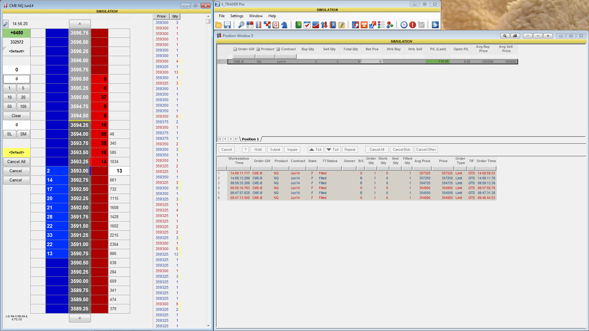Click the blue bid cell at 3592.00
The width and height of the screenshot is (589, 331).
pyautogui.click(x=57, y=208)
